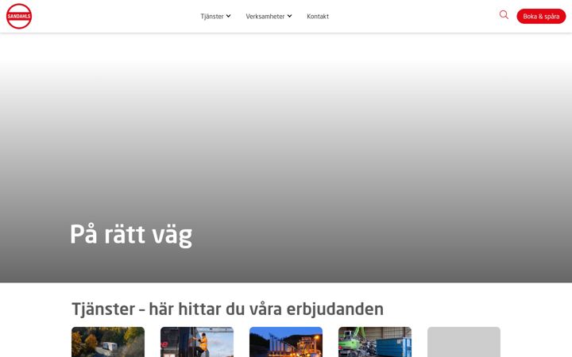The height and width of the screenshot is (357, 572).
Task: Click the word erbjudanden in the heading
Action: click(335, 309)
